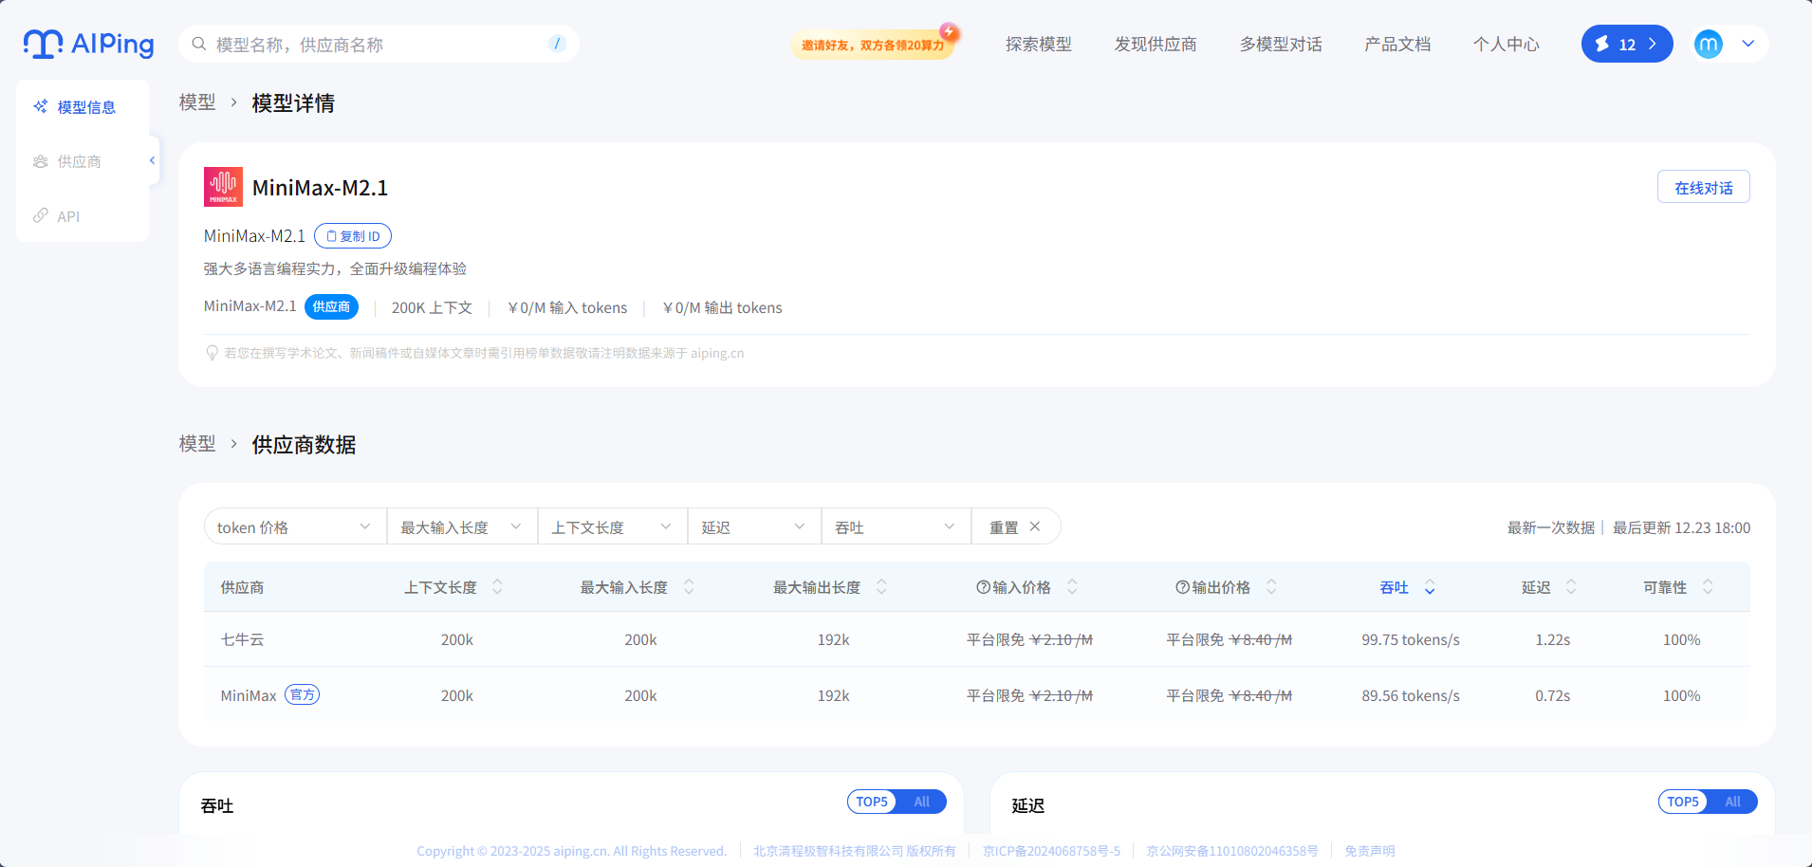Sort by 可靠性 column arrows
1812x867 pixels.
coord(1708,587)
